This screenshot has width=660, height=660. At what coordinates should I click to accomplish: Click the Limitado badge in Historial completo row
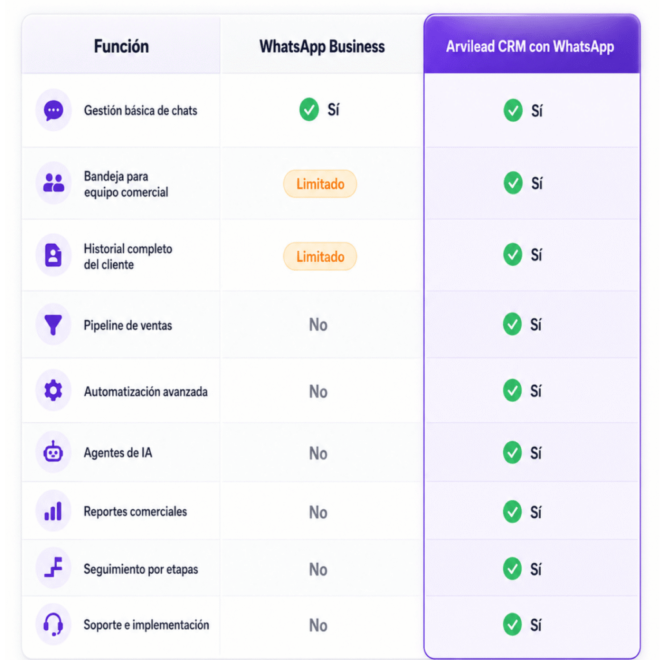(x=320, y=257)
